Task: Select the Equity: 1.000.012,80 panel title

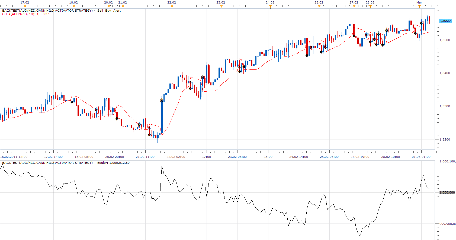Action: coord(114,163)
